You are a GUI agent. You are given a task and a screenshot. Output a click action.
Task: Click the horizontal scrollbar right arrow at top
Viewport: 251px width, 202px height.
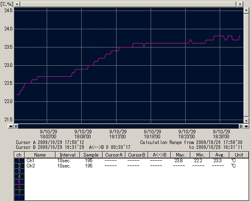[x=240, y=4]
